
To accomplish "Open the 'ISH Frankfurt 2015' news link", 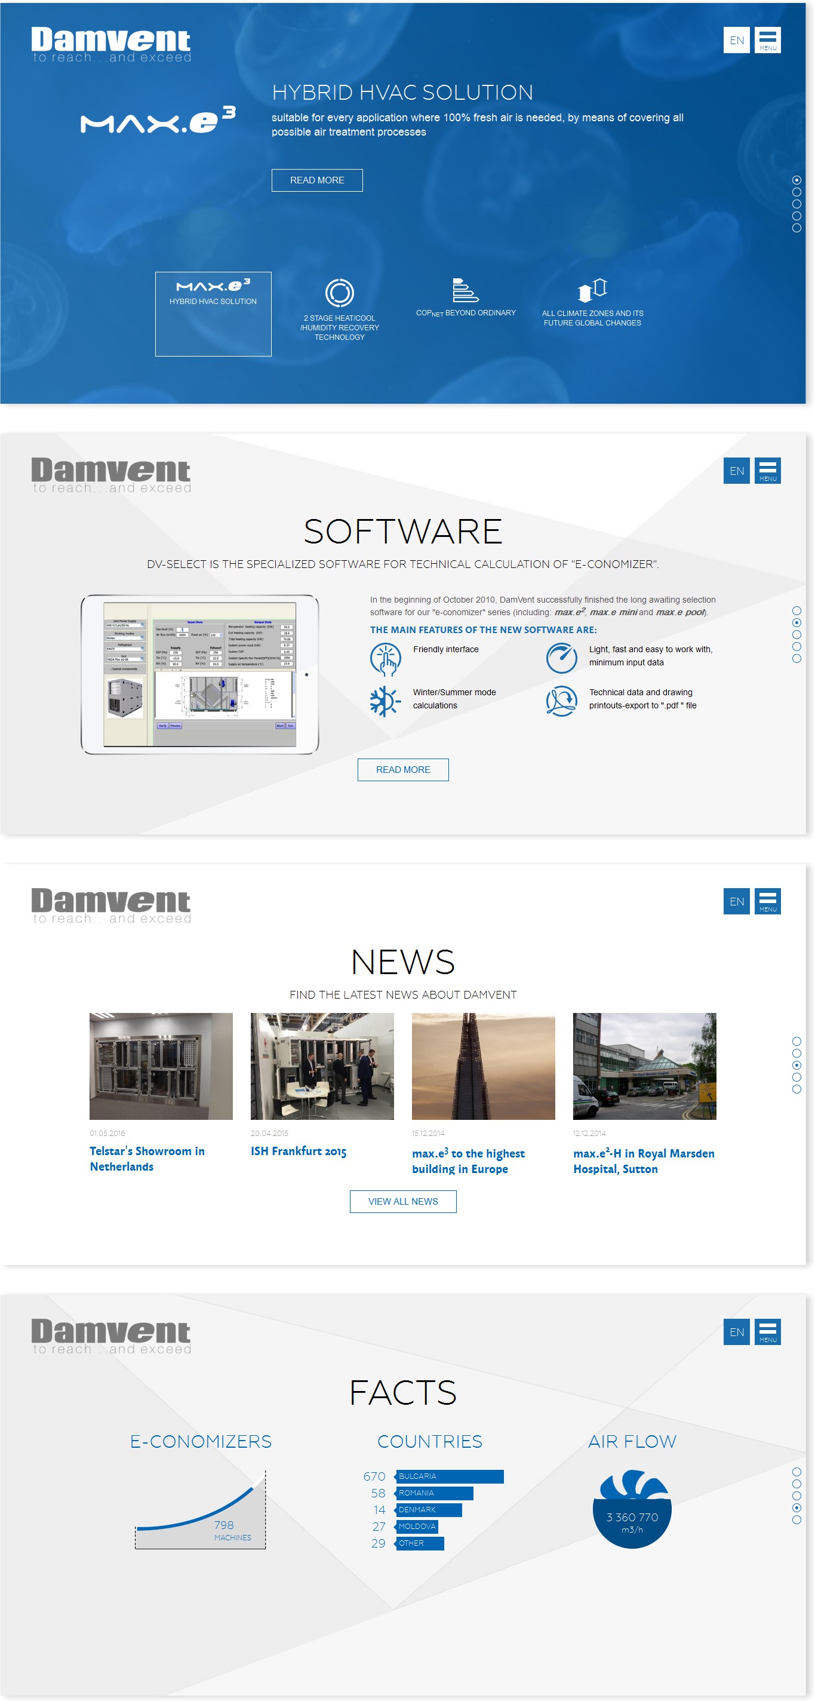I will coord(299,1151).
